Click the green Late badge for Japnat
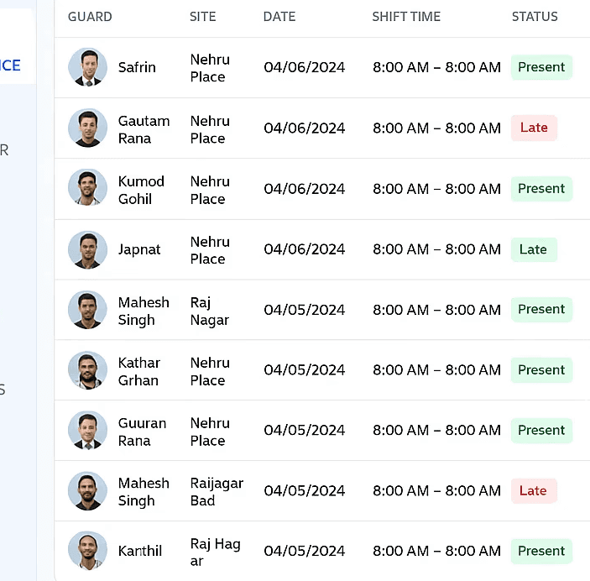This screenshot has height=581, width=590. (x=534, y=249)
